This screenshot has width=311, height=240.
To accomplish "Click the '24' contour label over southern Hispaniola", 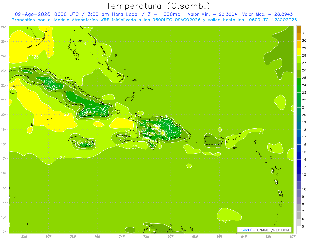I will pos(168,139).
